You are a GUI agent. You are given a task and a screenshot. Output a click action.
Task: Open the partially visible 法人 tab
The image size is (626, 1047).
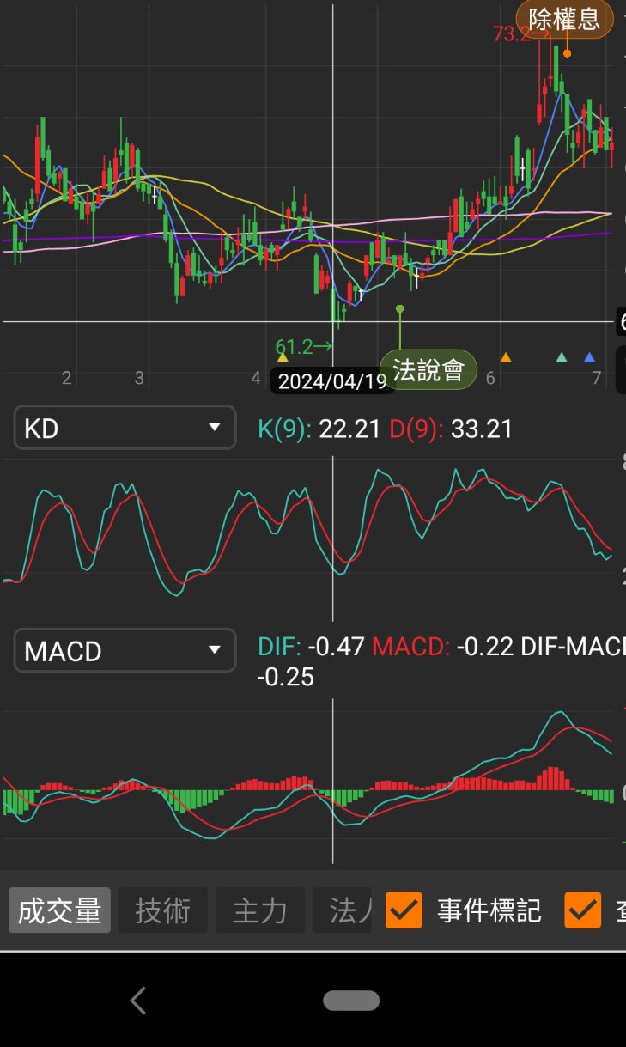(343, 910)
